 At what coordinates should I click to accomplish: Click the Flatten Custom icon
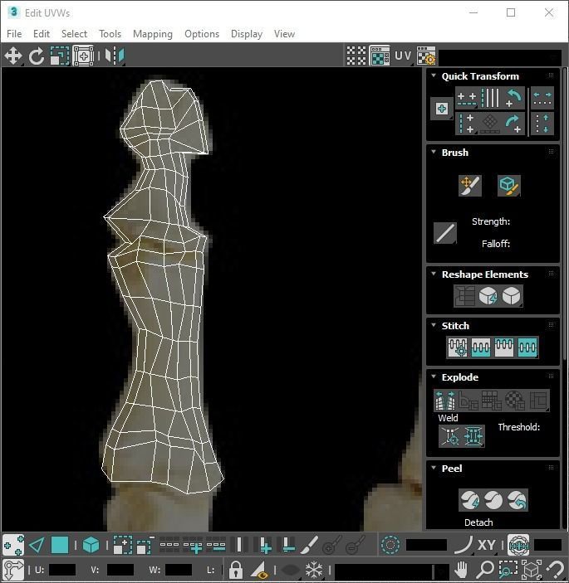(x=538, y=400)
